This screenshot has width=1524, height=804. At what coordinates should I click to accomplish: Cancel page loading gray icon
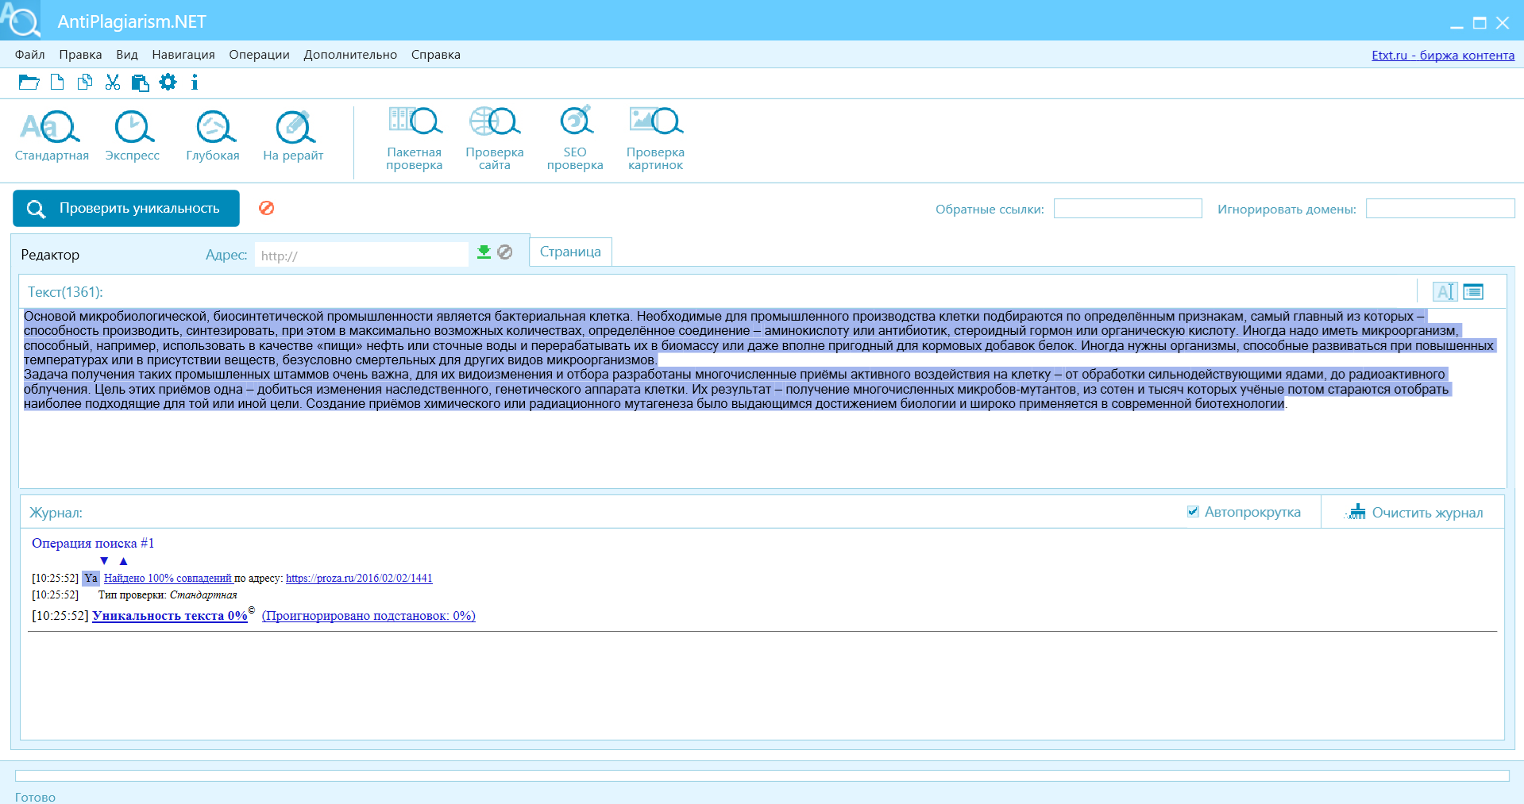(505, 252)
